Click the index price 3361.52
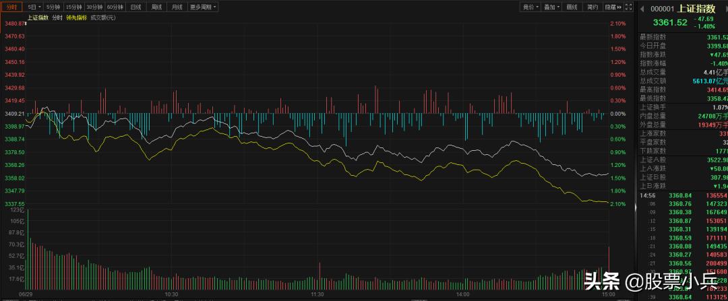This screenshot has height=301, width=728. point(669,22)
